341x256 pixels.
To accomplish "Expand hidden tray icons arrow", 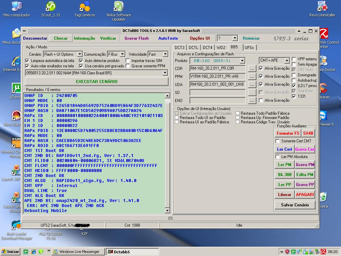I will click(282, 252).
